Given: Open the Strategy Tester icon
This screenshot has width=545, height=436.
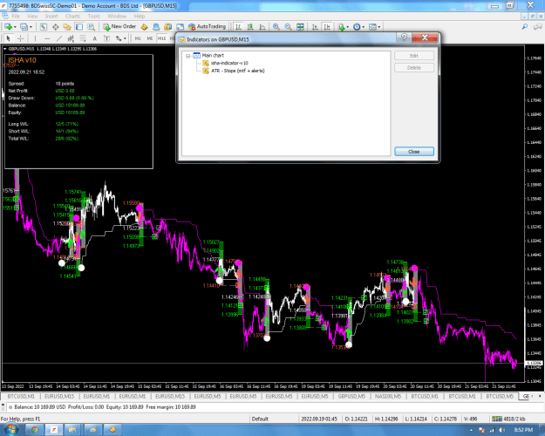Looking at the screenshot, I should click(91, 27).
